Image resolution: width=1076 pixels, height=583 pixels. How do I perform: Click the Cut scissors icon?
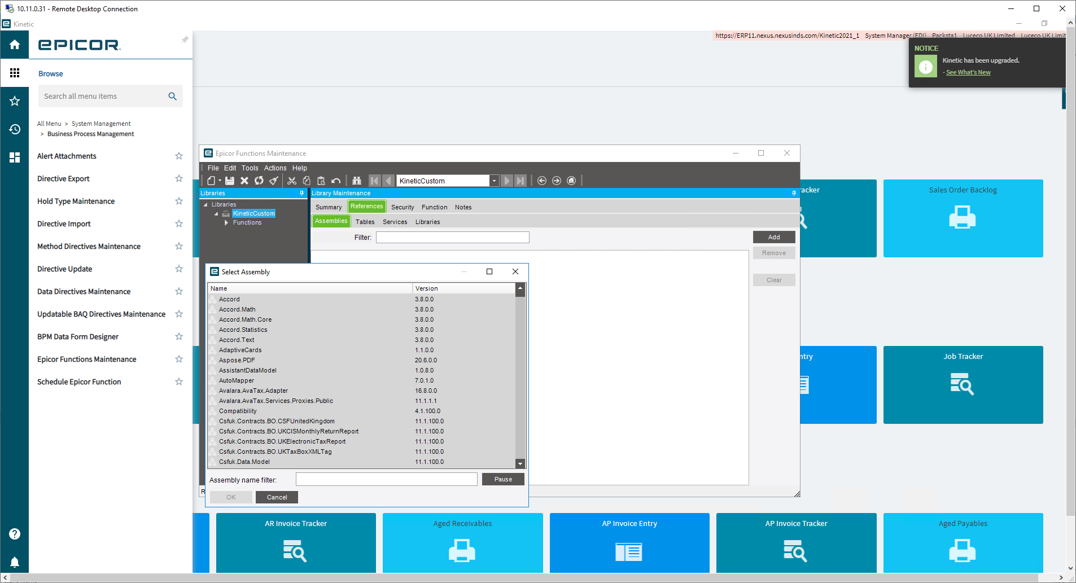pos(292,181)
